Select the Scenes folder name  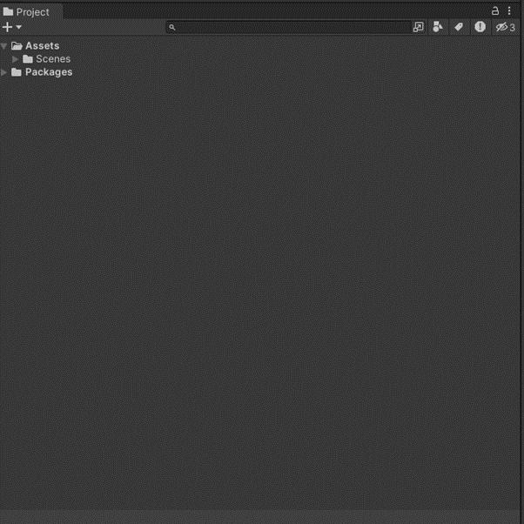tap(52, 59)
